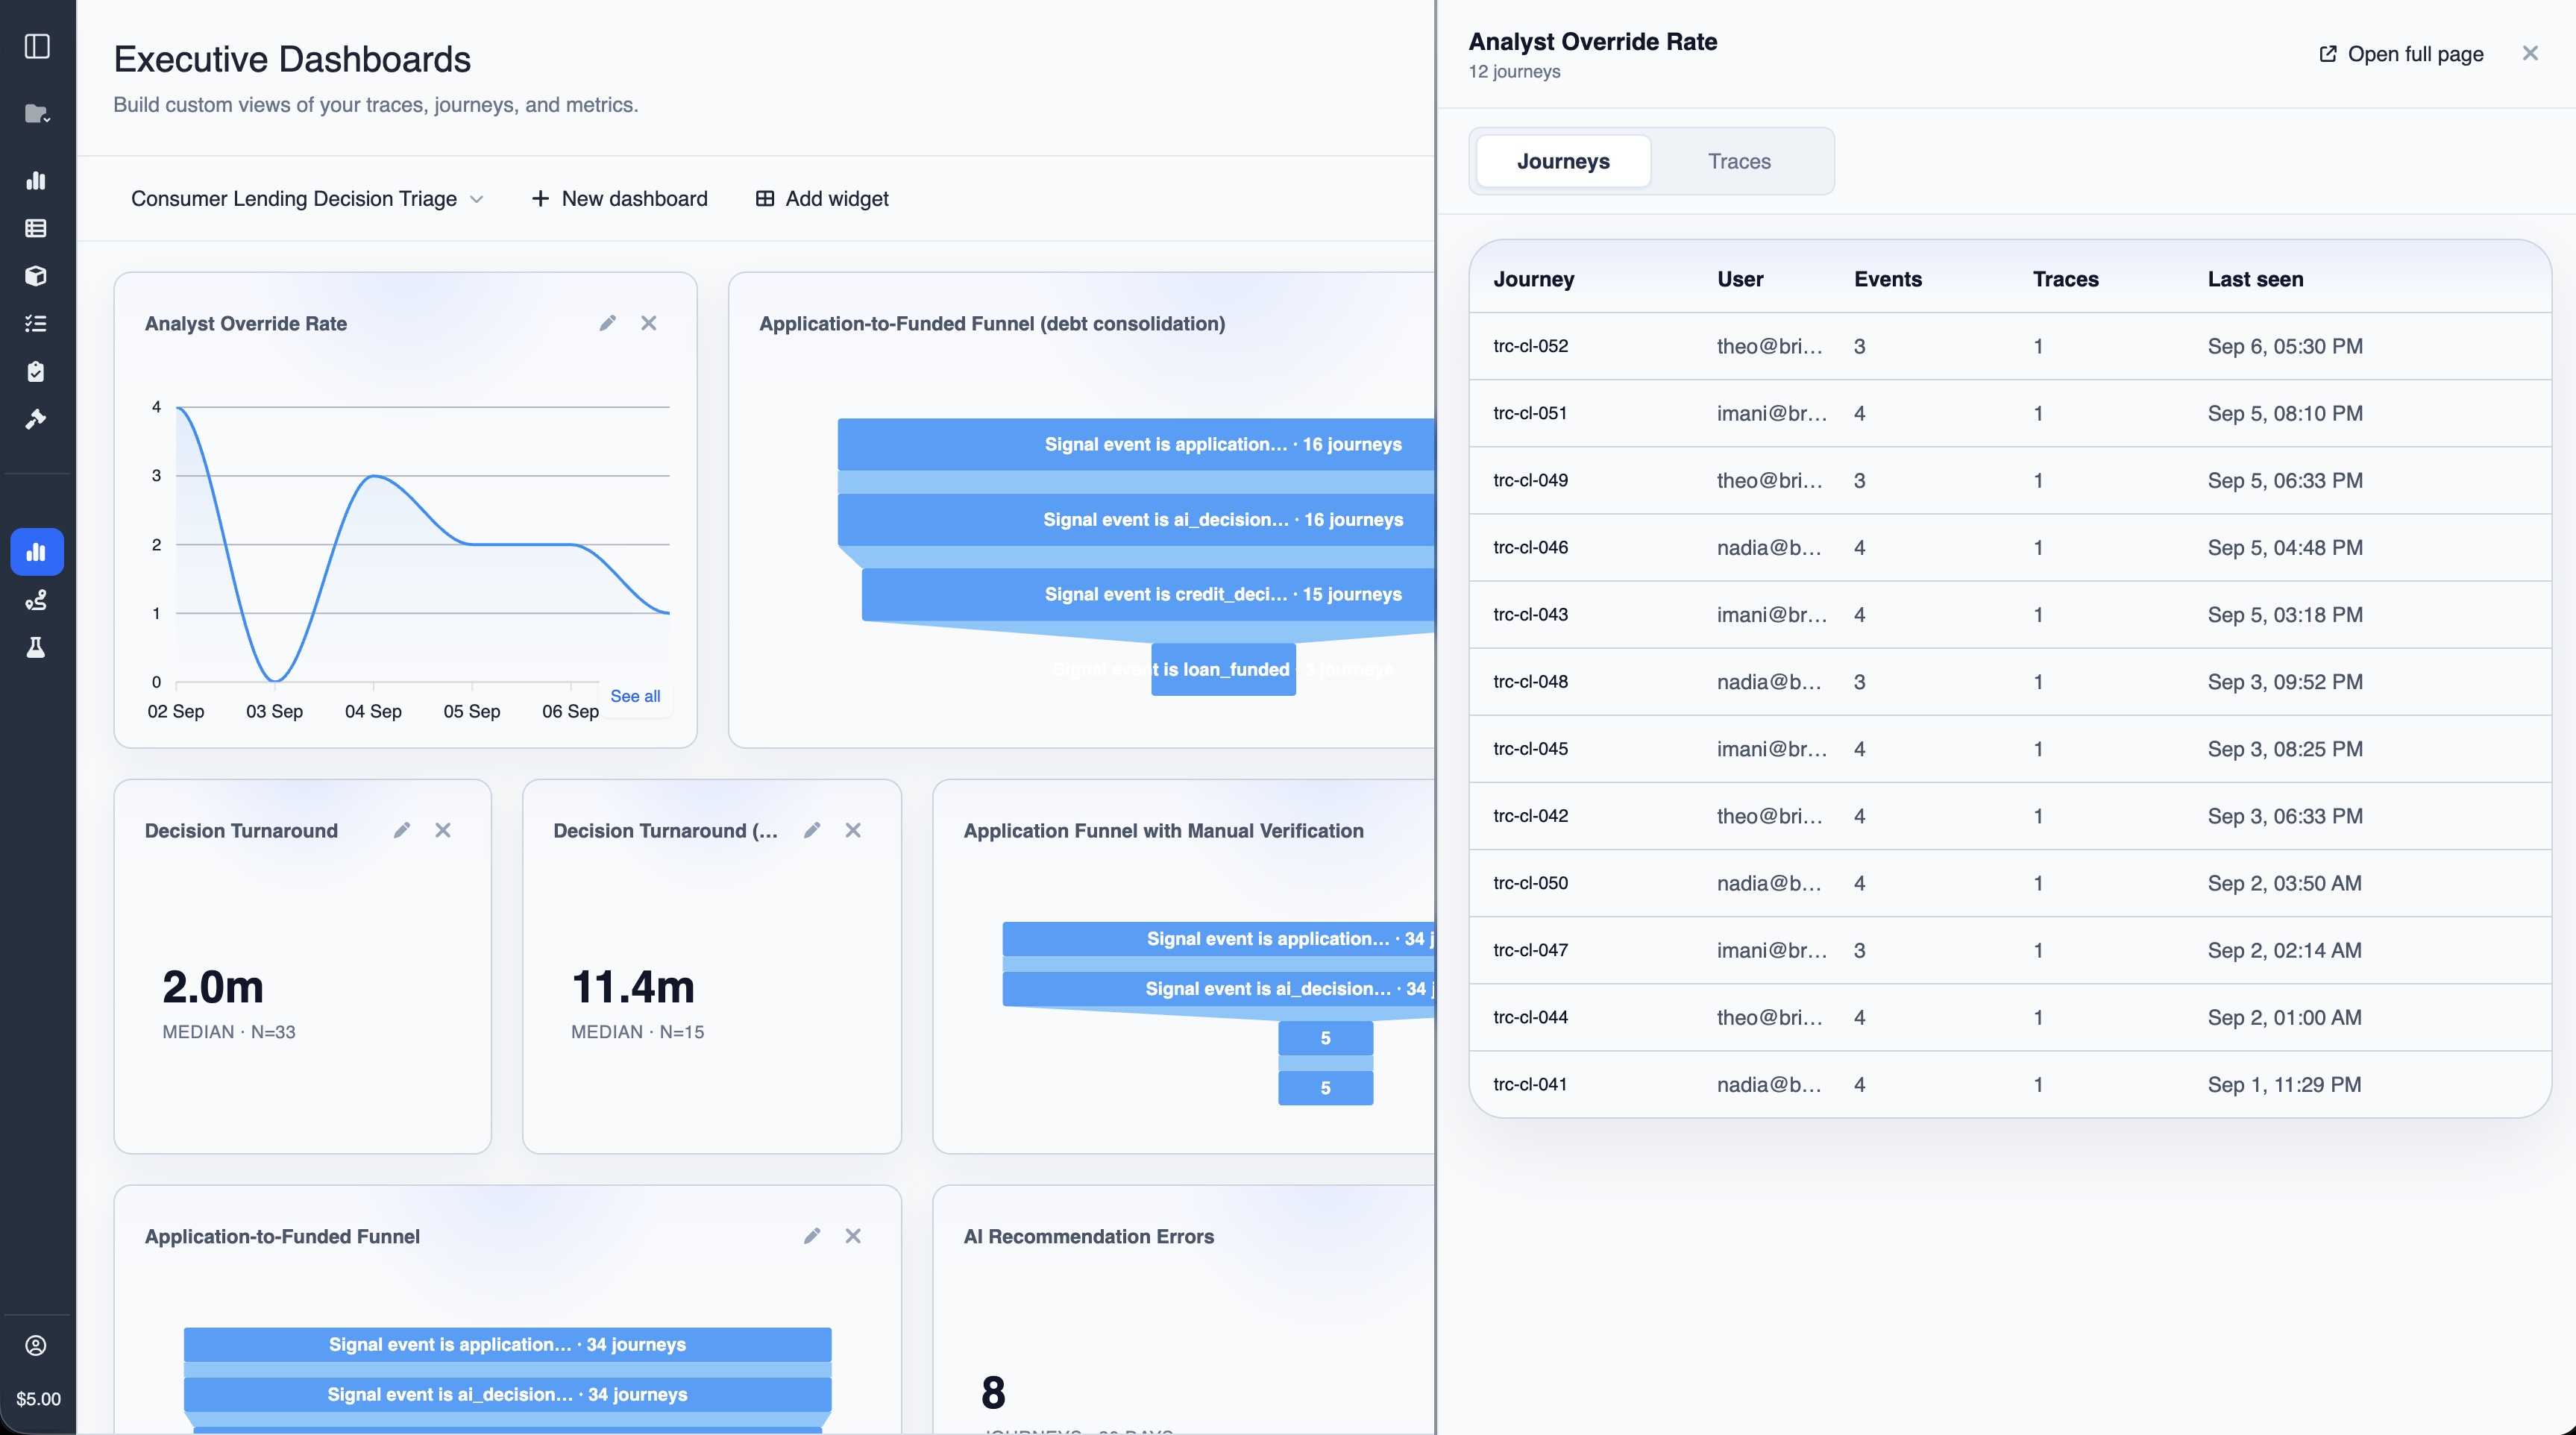Edit the Decision Turnaround 11.4m widget
Image resolution: width=2576 pixels, height=1435 pixels.
tap(812, 830)
